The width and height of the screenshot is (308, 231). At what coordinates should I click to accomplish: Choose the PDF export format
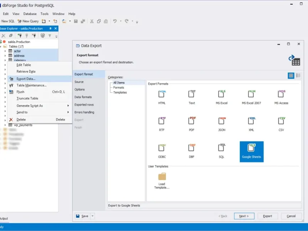pyautogui.click(x=192, y=124)
